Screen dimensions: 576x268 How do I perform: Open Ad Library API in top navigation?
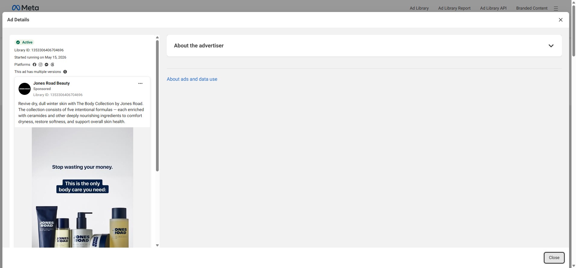[x=493, y=8]
